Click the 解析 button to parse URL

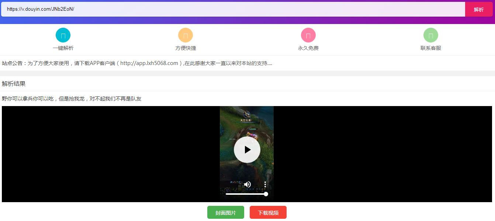(479, 9)
